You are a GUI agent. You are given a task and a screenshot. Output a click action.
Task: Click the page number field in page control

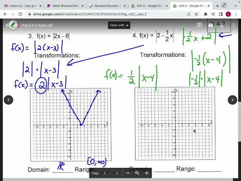104,173
